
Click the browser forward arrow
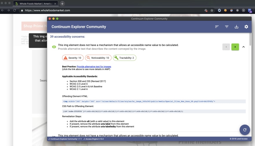pos(8,10)
